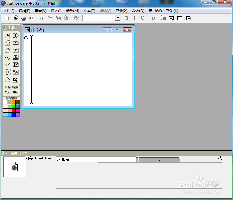233x200 pixels.
Task: Collapse the 属性: 文件 panel triangle
Action: tap(6, 153)
